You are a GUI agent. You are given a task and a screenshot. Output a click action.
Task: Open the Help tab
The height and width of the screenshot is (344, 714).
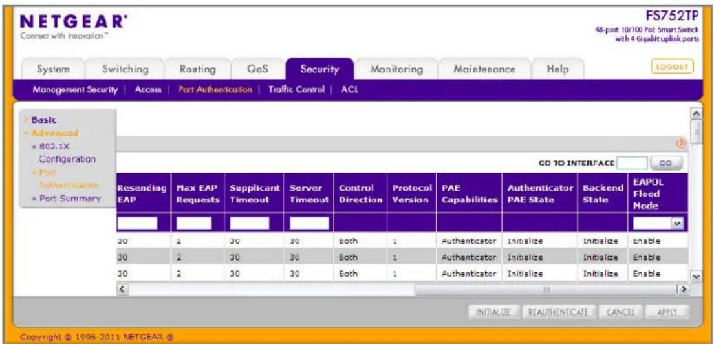pyautogui.click(x=557, y=69)
